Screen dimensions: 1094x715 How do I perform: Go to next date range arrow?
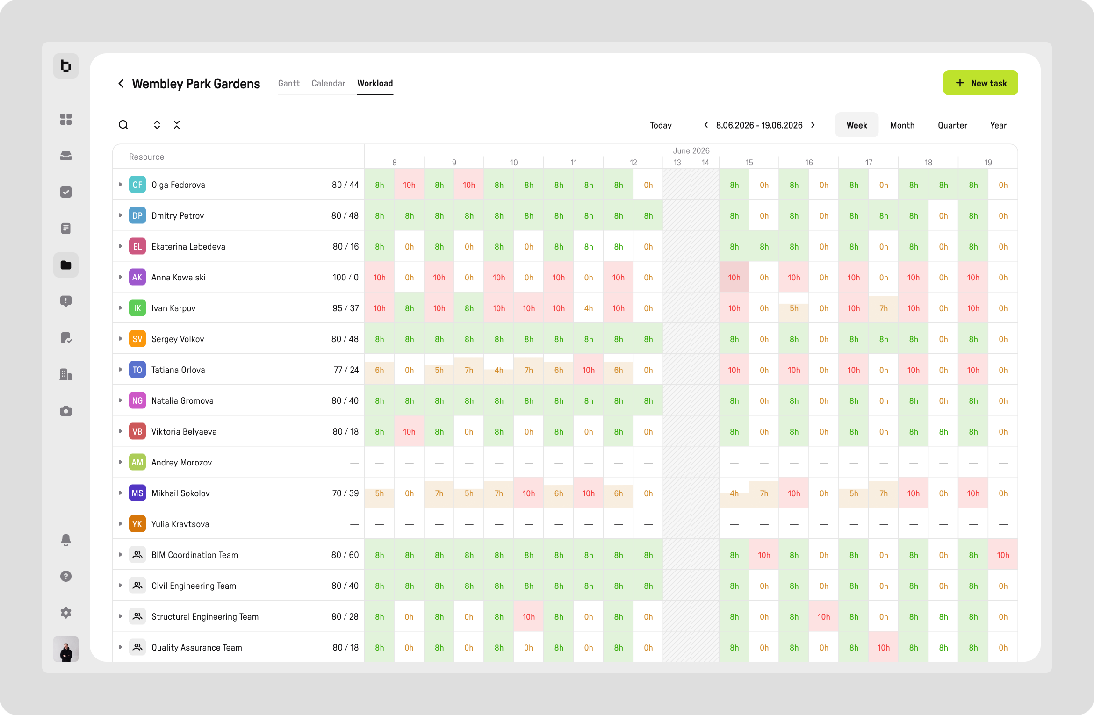813,125
